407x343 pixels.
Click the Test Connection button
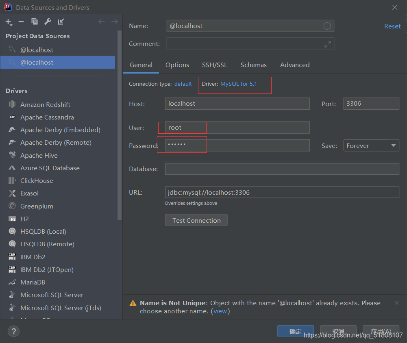click(x=196, y=220)
